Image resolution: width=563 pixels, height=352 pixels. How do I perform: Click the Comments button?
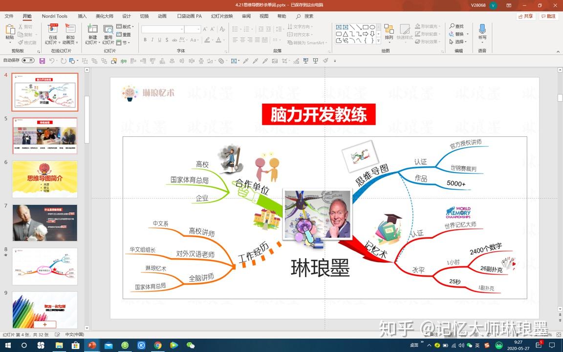tap(548, 16)
